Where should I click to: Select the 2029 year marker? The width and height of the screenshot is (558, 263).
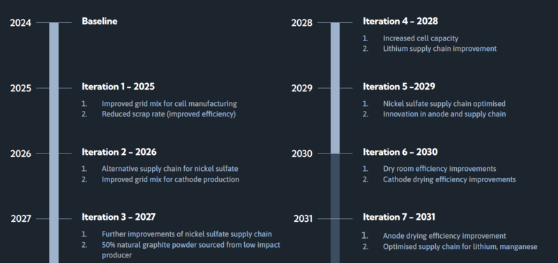302,89
